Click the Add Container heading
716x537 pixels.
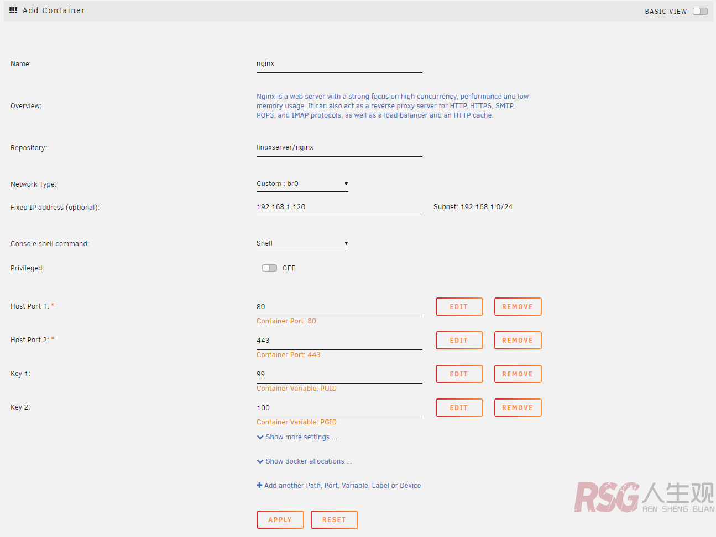(54, 10)
